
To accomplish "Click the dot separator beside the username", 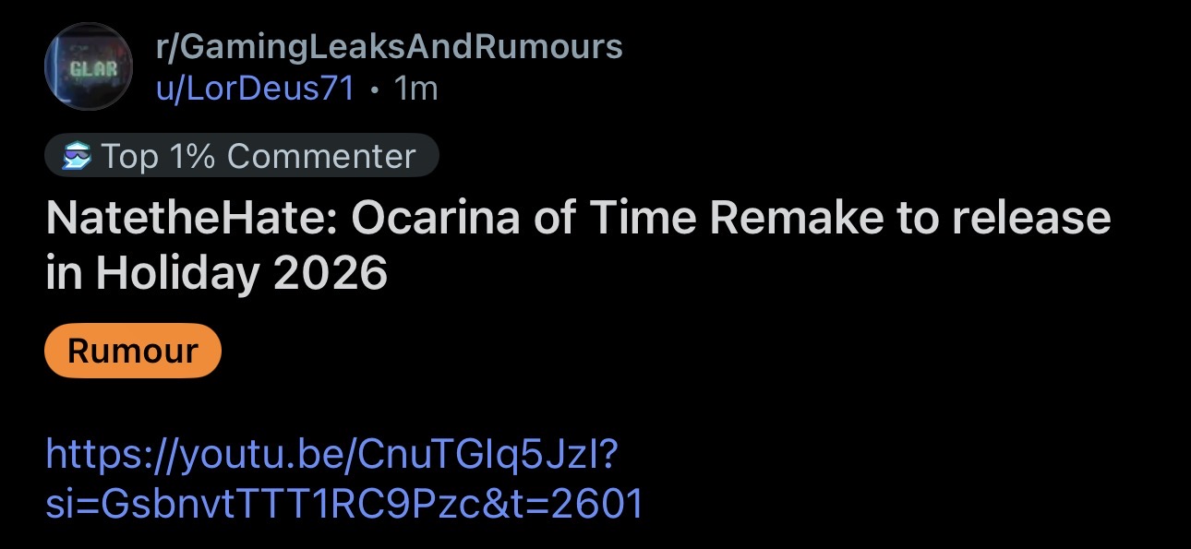I will [374, 90].
